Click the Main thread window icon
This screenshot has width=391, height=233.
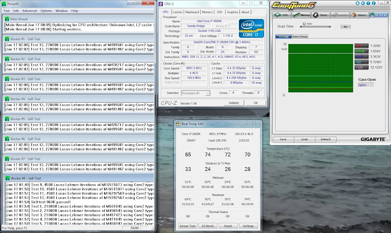(7, 19)
